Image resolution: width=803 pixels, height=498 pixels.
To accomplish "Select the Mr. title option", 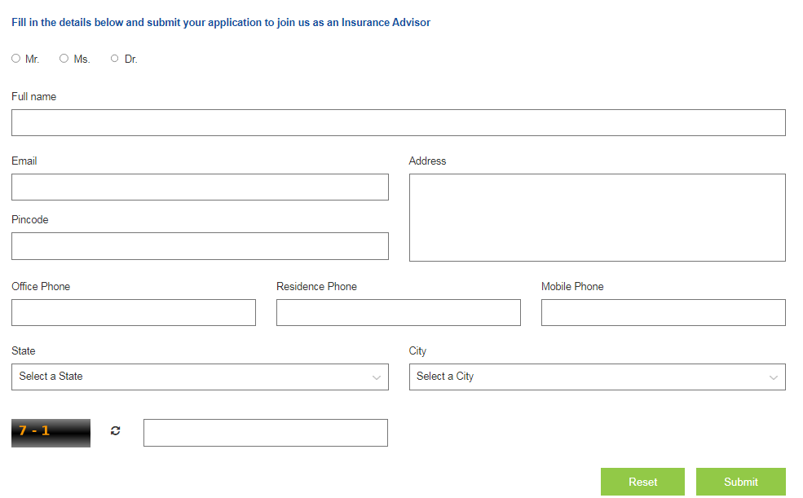I will pos(16,59).
